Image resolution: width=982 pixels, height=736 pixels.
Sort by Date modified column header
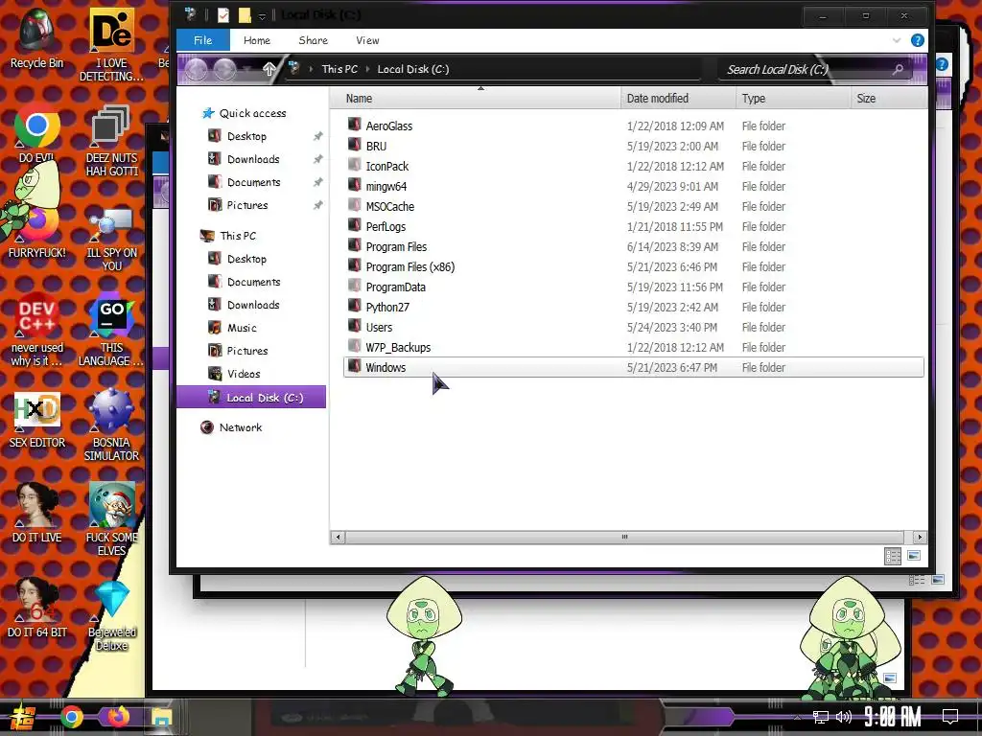[x=678, y=99]
